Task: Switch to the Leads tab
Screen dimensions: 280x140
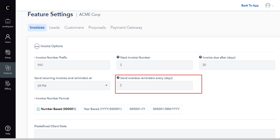Action: [54, 28]
